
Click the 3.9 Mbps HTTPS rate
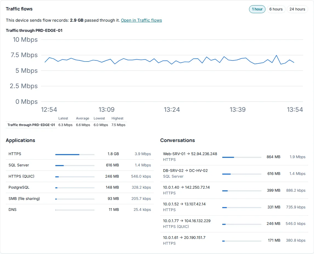point(143,154)
